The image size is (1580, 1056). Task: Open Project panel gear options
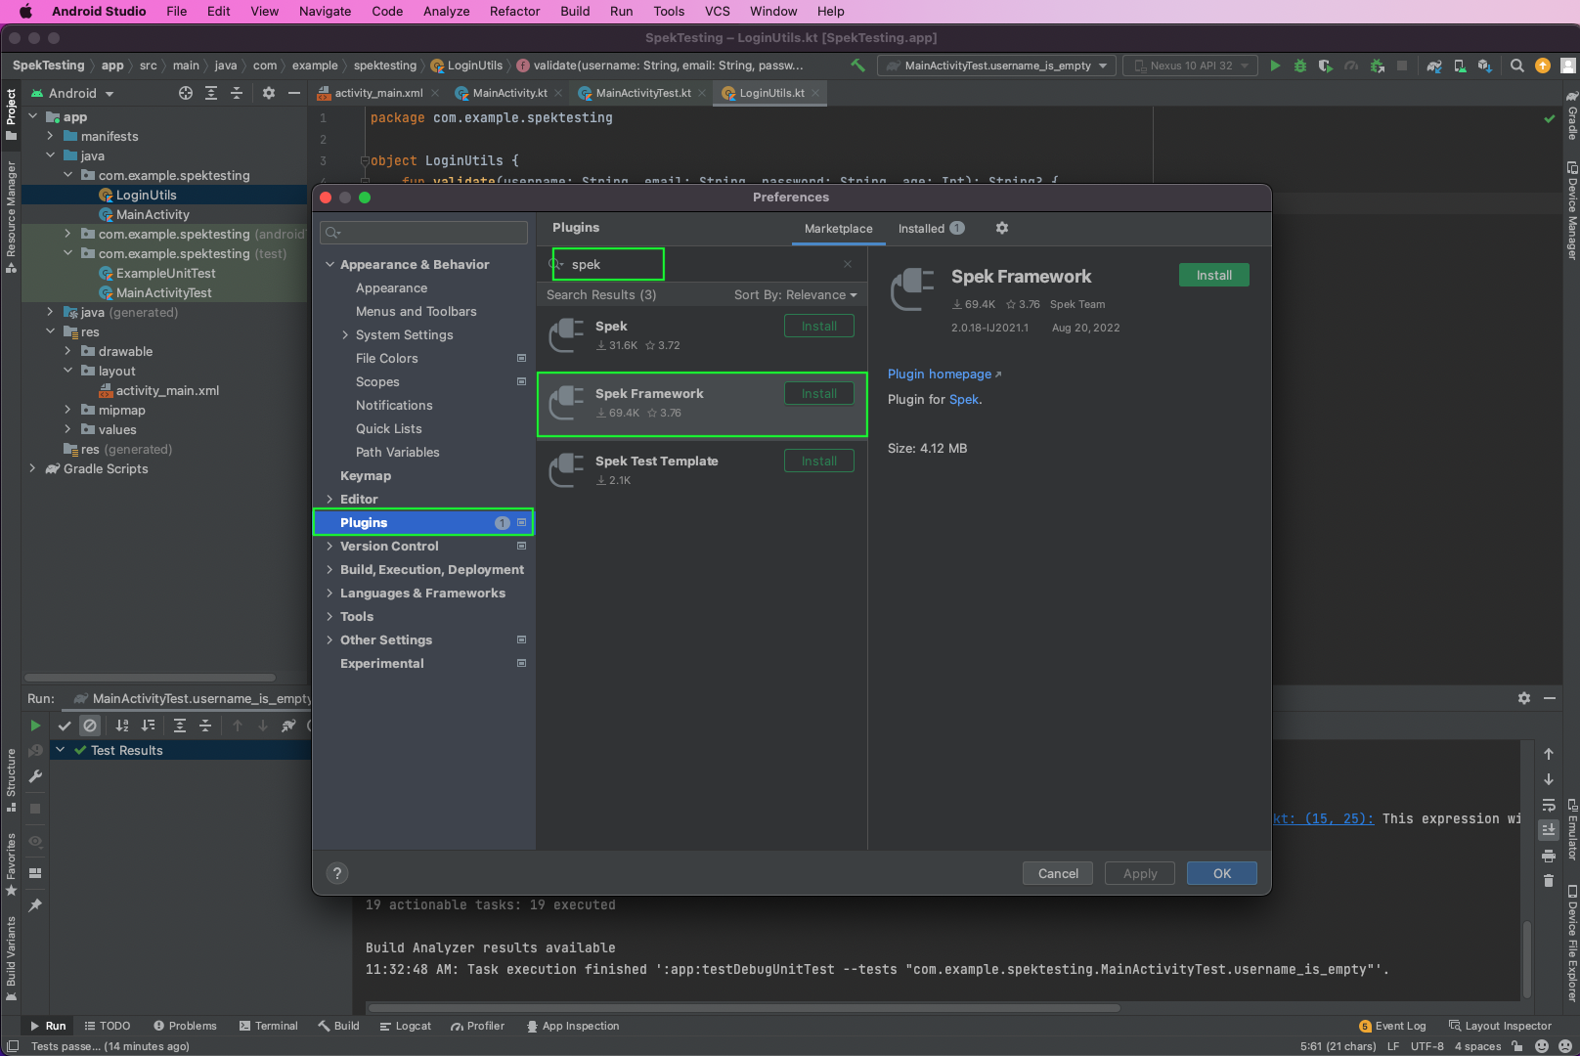pyautogui.click(x=269, y=93)
